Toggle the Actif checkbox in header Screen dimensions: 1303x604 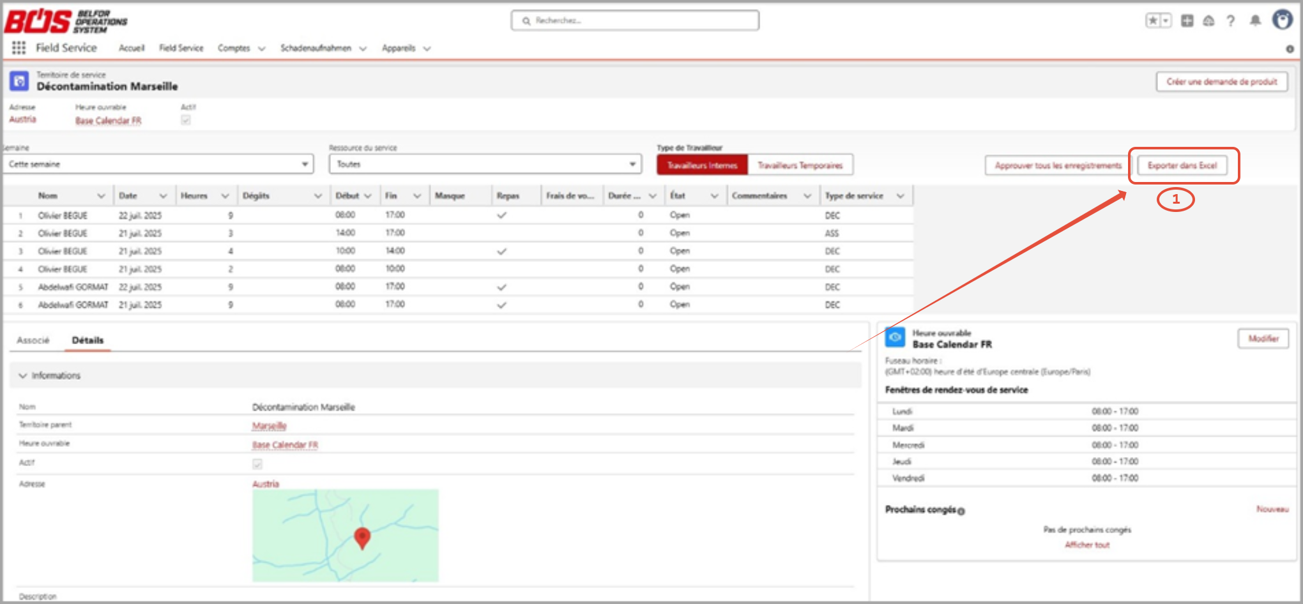coord(186,119)
